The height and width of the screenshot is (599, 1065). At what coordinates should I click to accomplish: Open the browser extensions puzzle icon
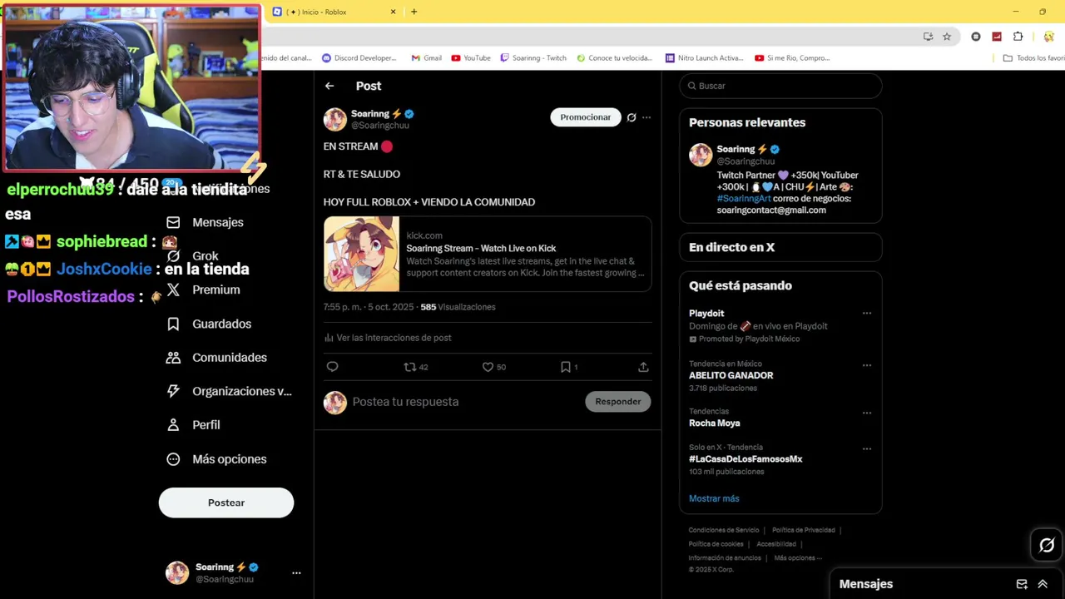[1018, 37]
